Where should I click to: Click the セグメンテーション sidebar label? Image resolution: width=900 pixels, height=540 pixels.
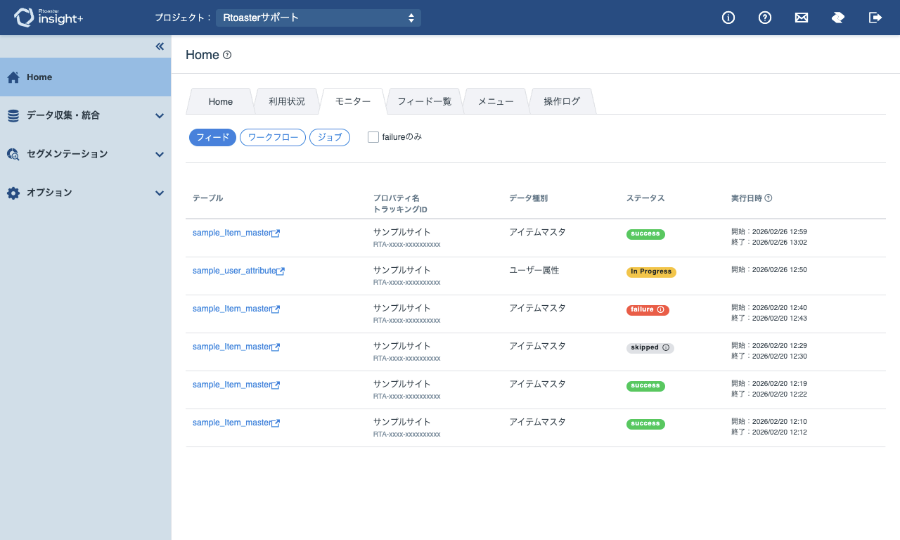(67, 154)
